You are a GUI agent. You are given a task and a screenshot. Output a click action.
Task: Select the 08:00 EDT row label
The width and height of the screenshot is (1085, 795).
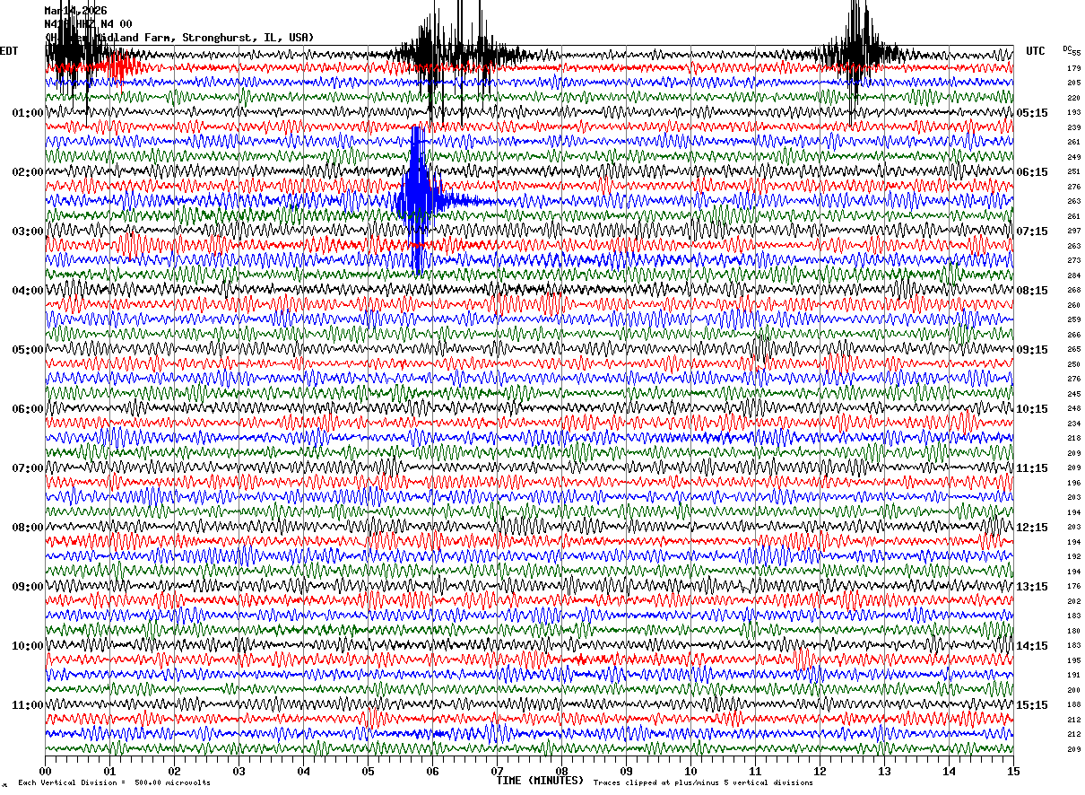pyautogui.click(x=28, y=528)
